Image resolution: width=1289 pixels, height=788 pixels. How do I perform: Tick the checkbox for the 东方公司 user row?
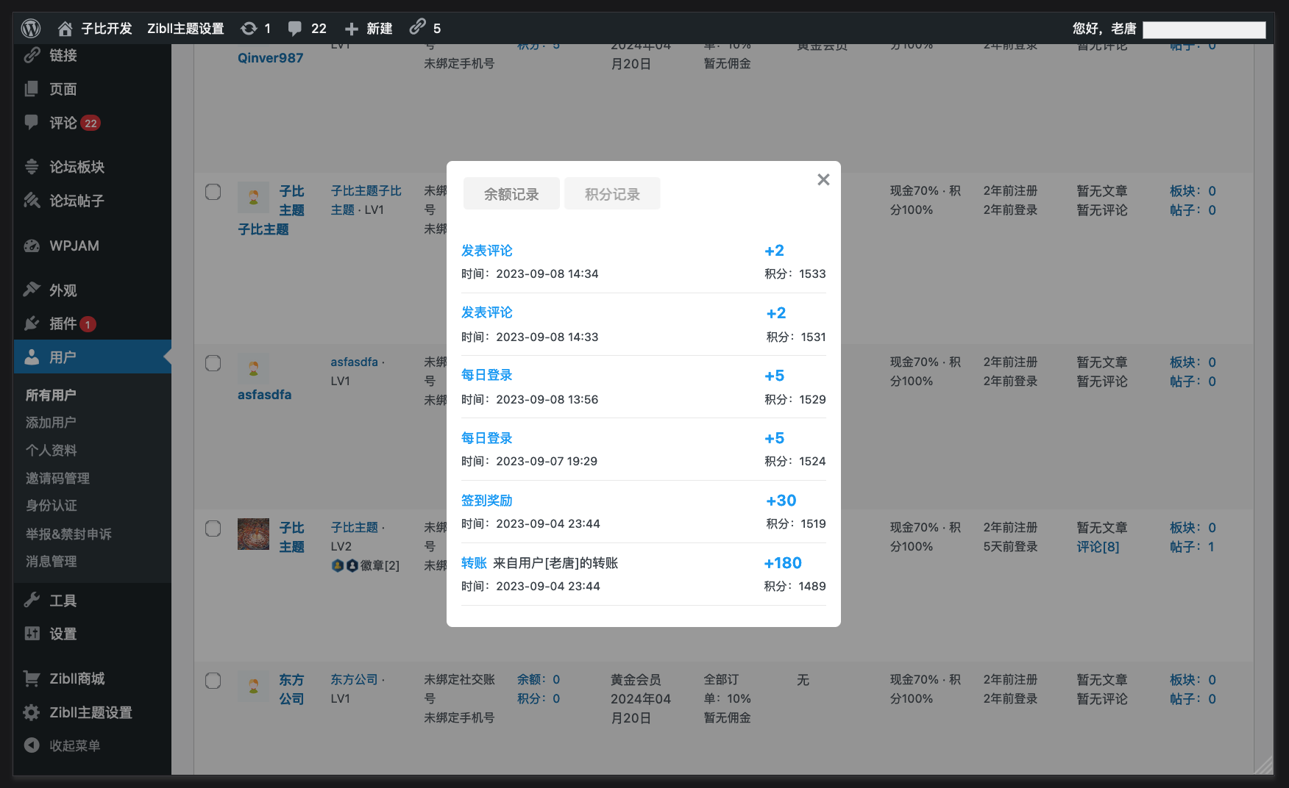point(213,680)
